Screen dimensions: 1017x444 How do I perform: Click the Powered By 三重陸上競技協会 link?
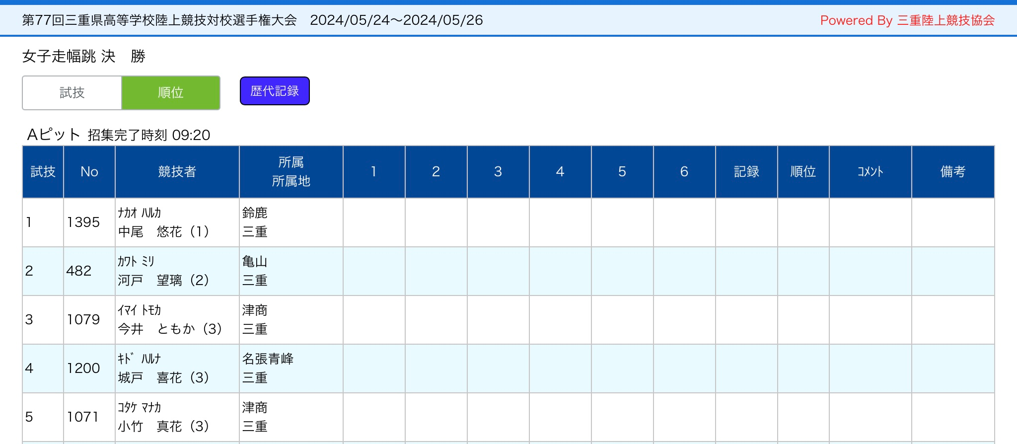907,20
